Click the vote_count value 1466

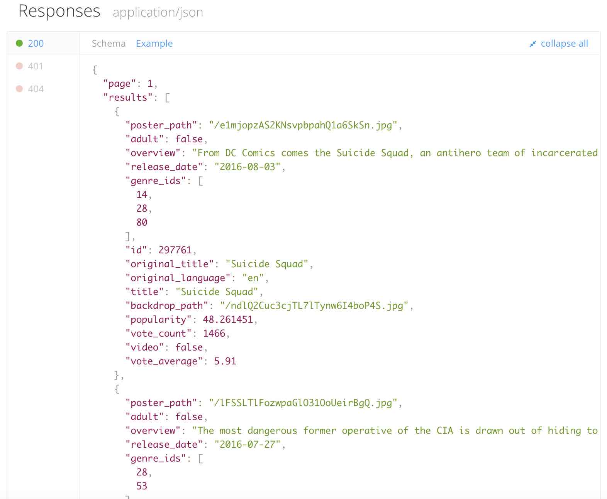(x=214, y=334)
